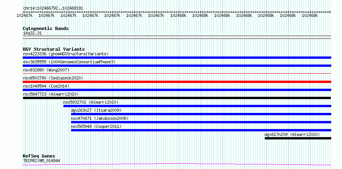
Task: Click the Cytogenetic Bands track title
Action: (x=46, y=28)
